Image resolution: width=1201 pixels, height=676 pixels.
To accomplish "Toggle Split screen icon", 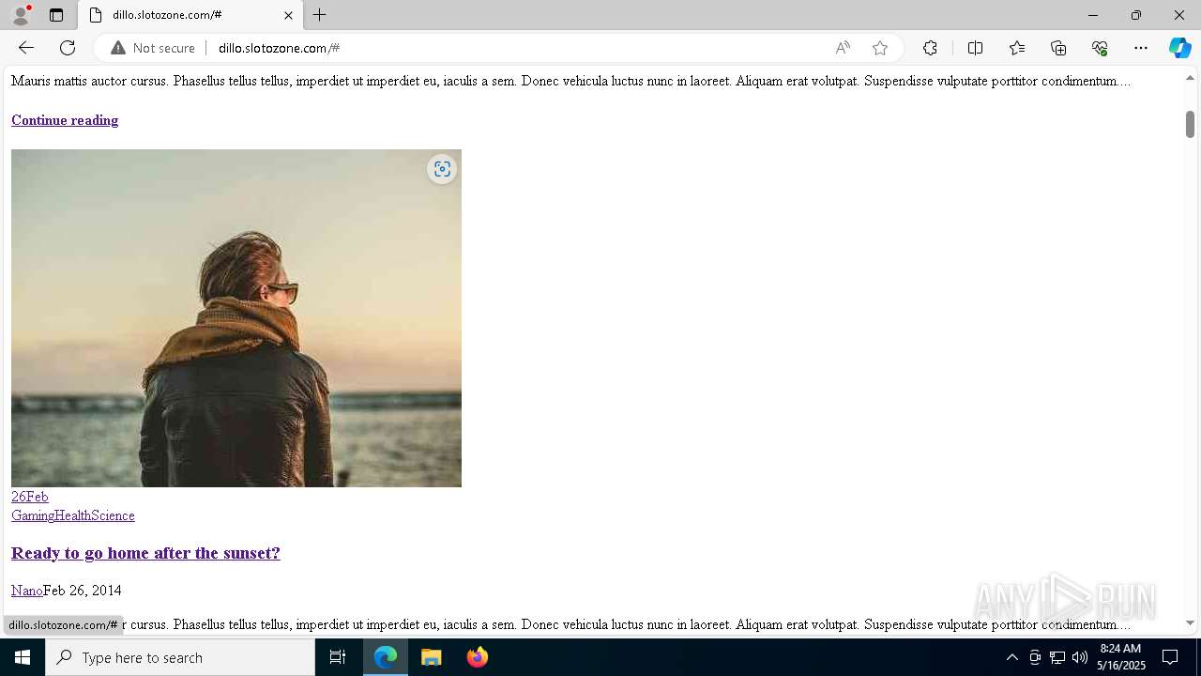I will tap(975, 48).
